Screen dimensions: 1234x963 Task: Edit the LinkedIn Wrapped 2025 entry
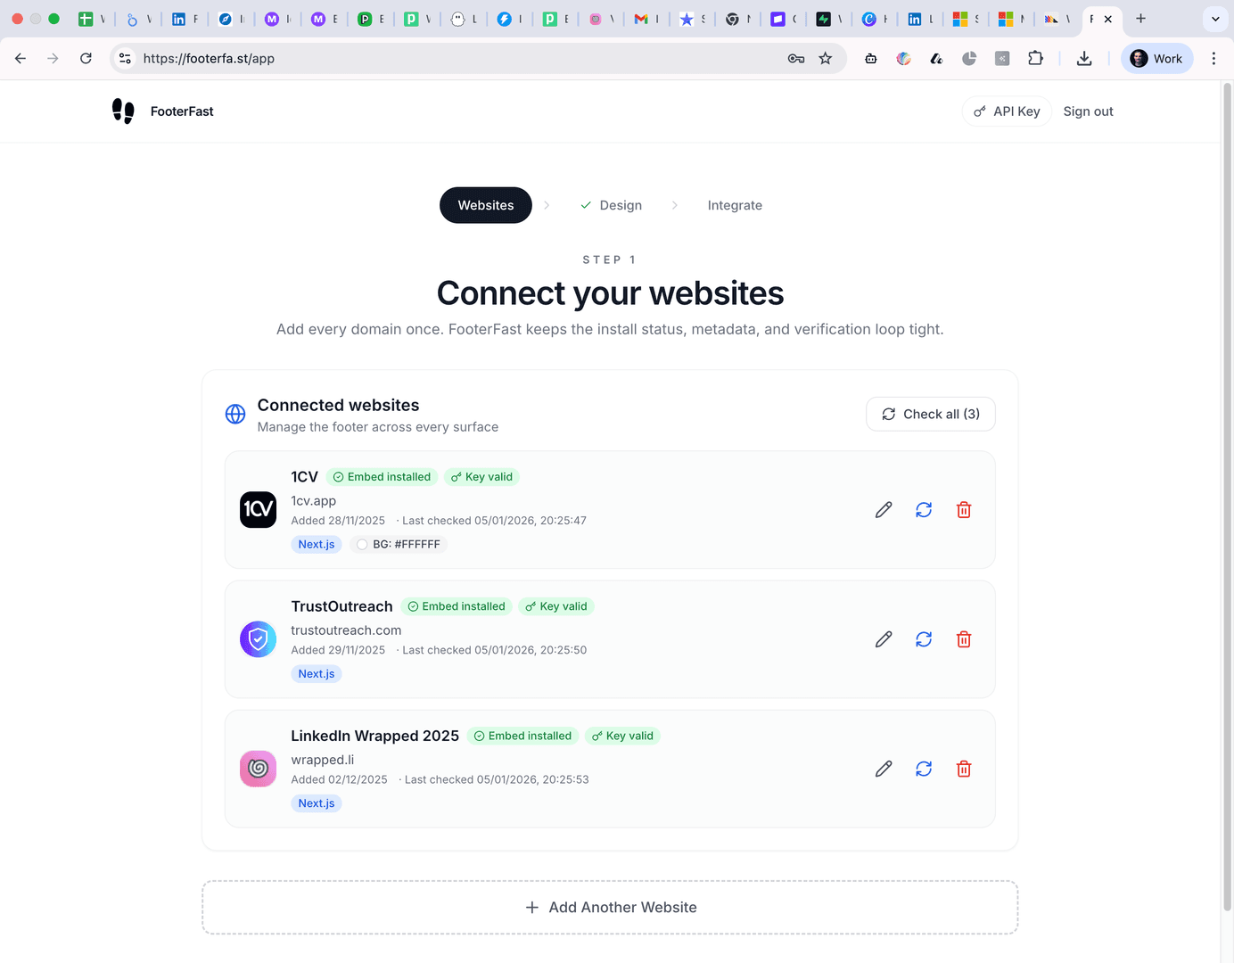pyautogui.click(x=884, y=769)
